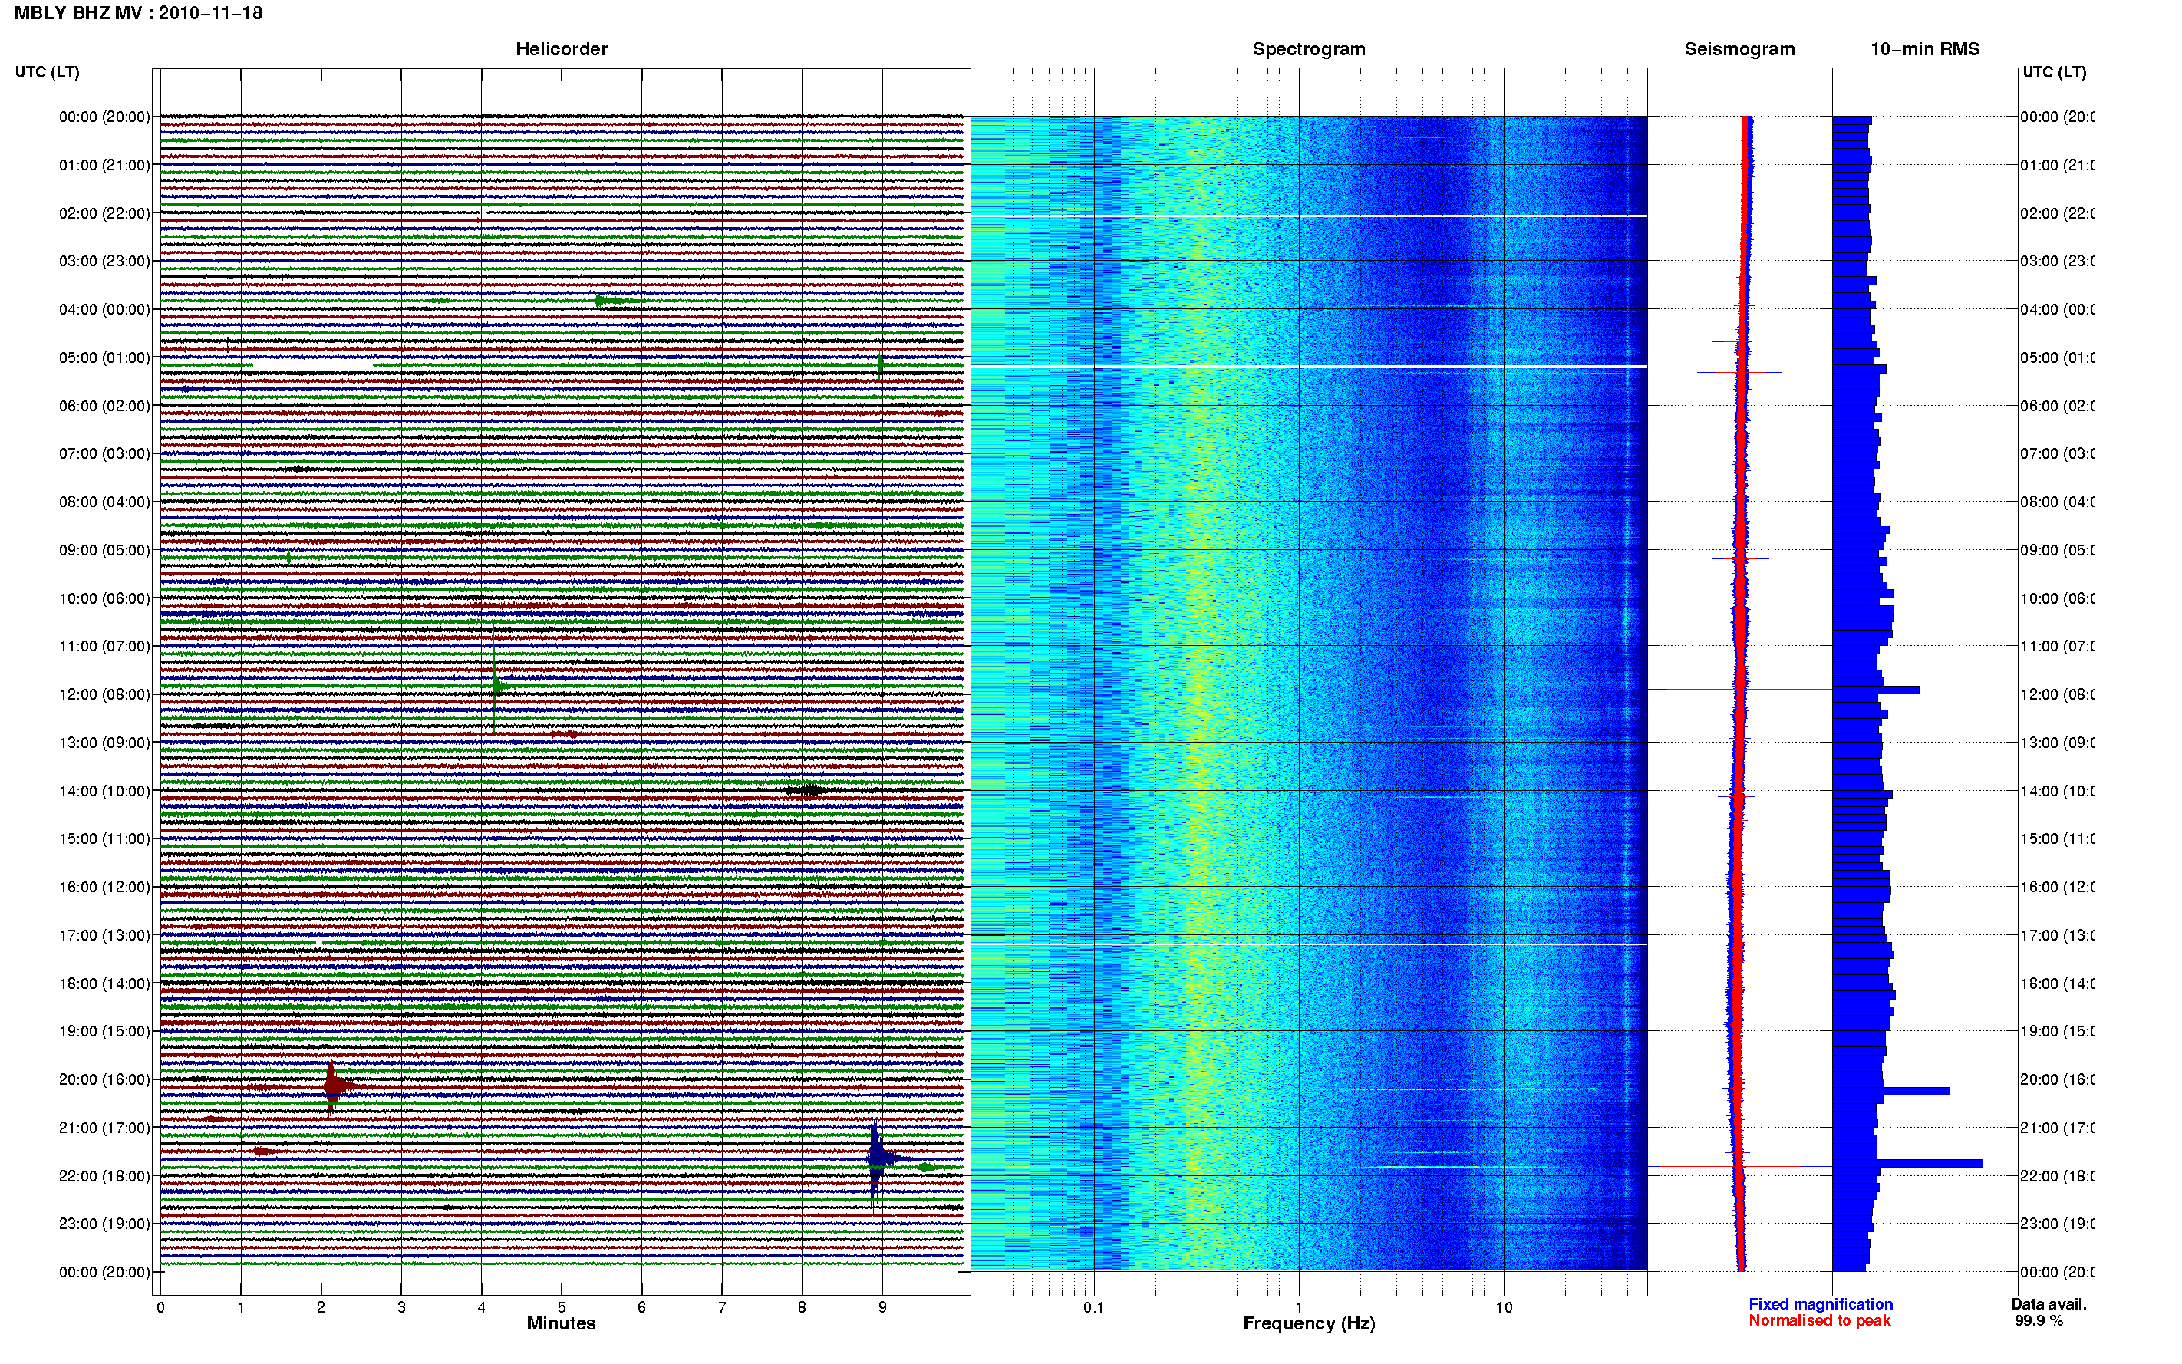Click the '99.9 %' availability value
2182x1364 pixels.
(2039, 1321)
